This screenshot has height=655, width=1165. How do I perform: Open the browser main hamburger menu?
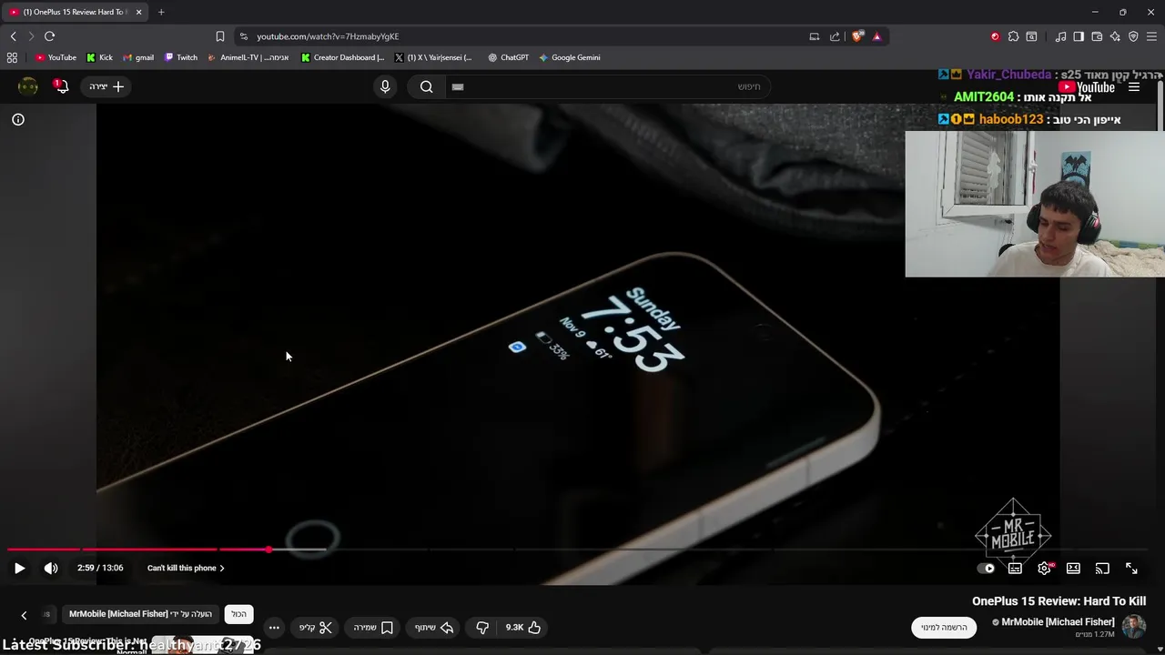pyautogui.click(x=1151, y=36)
